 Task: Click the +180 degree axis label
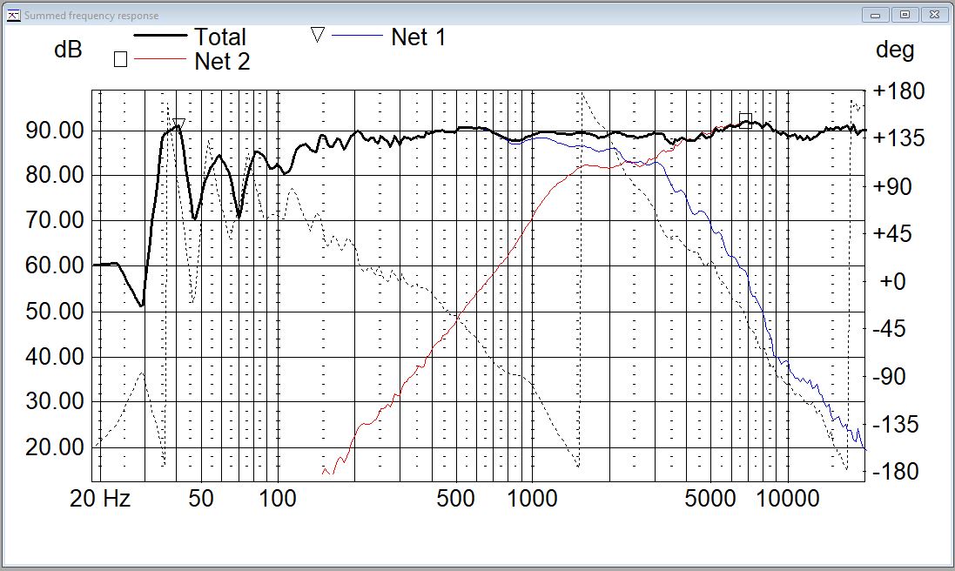[x=898, y=91]
